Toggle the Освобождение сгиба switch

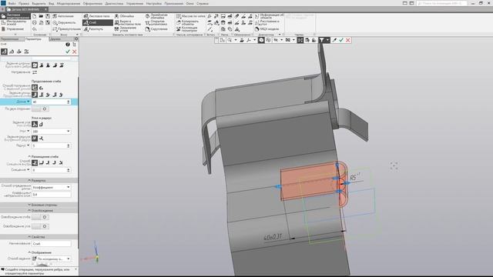pos(41,217)
